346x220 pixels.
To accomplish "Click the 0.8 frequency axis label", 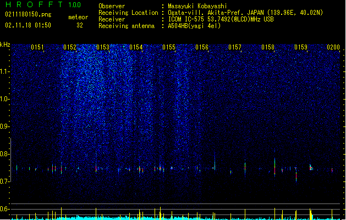I will [x=4, y=154].
